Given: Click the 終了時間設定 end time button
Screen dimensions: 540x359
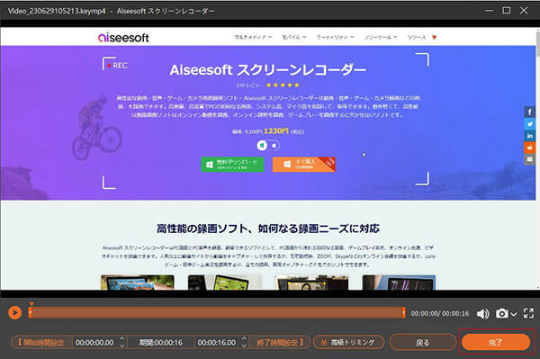Looking at the screenshot, I should point(280,343).
